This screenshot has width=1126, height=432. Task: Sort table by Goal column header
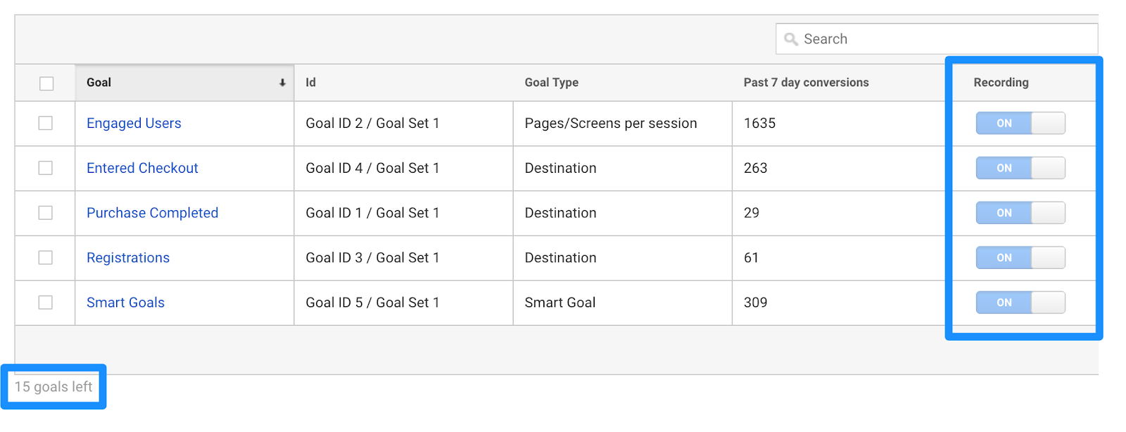point(99,83)
